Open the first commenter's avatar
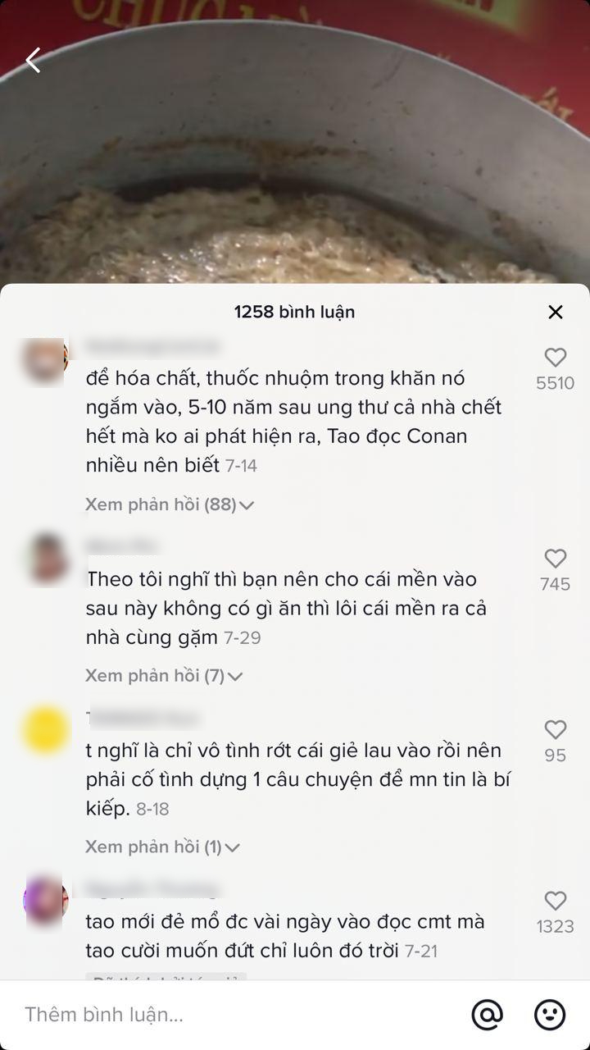590x1050 pixels. click(x=44, y=361)
